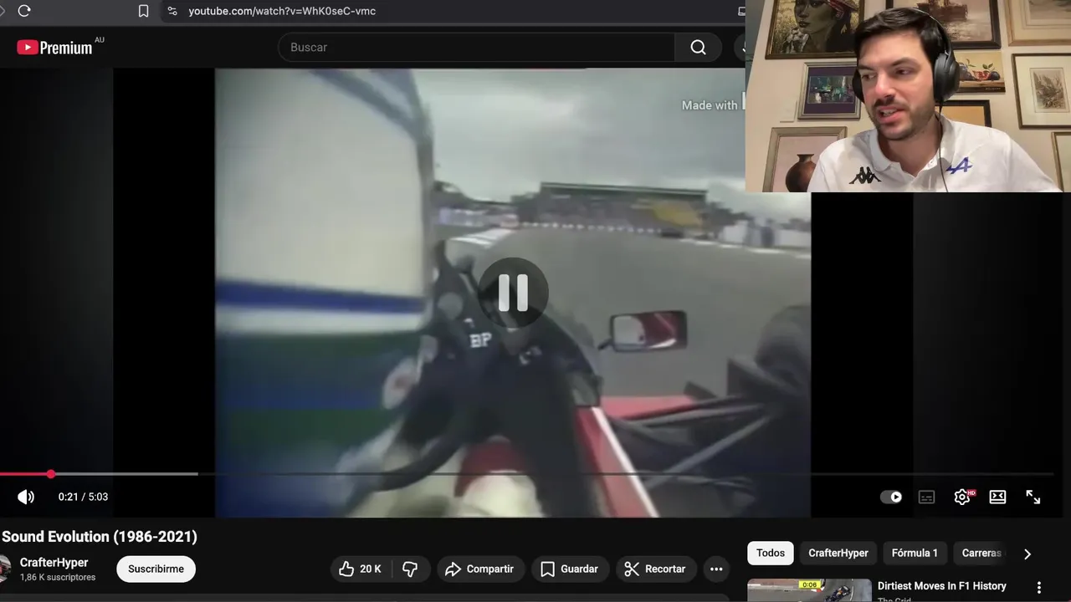Click the Guardar save button
This screenshot has width=1071, height=602.
tap(570, 569)
